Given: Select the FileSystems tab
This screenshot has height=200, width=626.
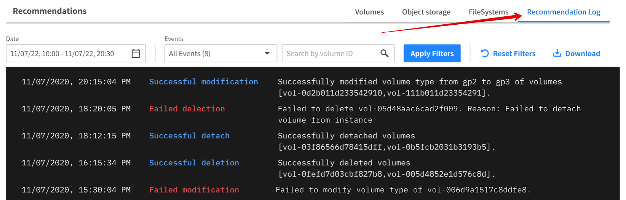Looking at the screenshot, I should (x=488, y=12).
